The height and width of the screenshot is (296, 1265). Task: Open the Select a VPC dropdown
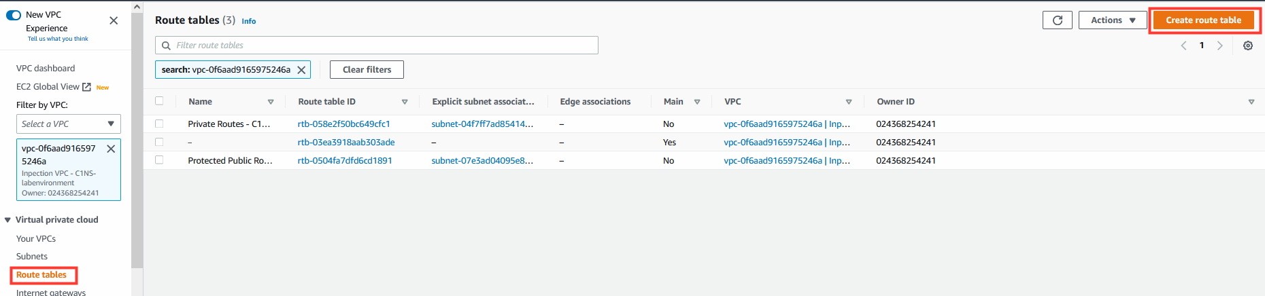pyautogui.click(x=69, y=124)
